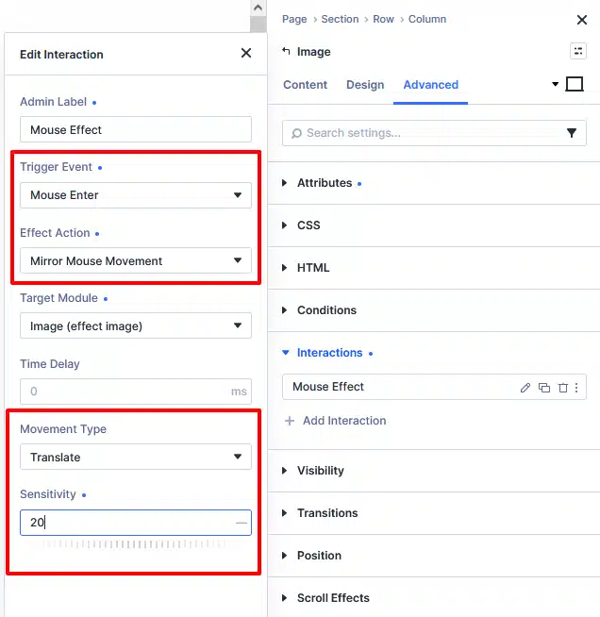Click the square viewport icon near tabs

575,84
